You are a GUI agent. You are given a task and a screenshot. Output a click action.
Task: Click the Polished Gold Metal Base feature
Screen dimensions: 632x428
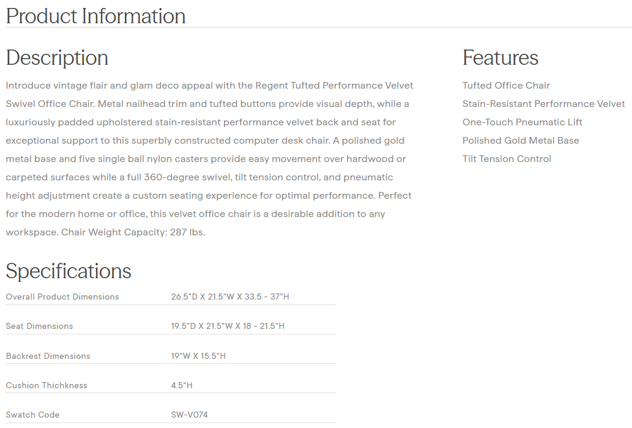tap(521, 141)
